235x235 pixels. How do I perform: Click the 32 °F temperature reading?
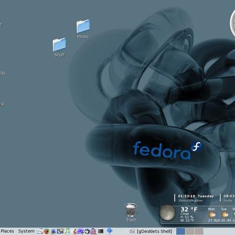(x=189, y=209)
